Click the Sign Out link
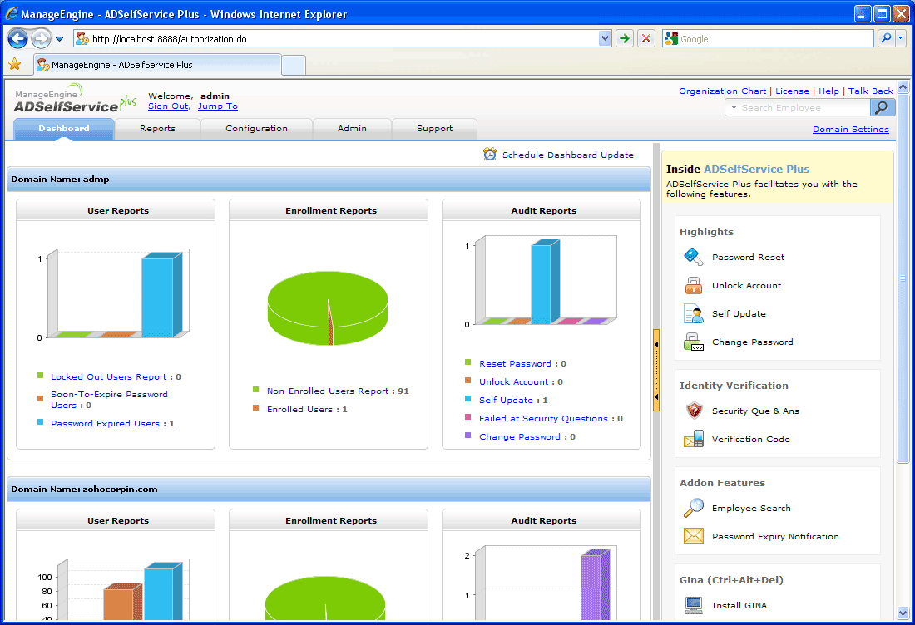This screenshot has width=915, height=625. click(x=168, y=106)
